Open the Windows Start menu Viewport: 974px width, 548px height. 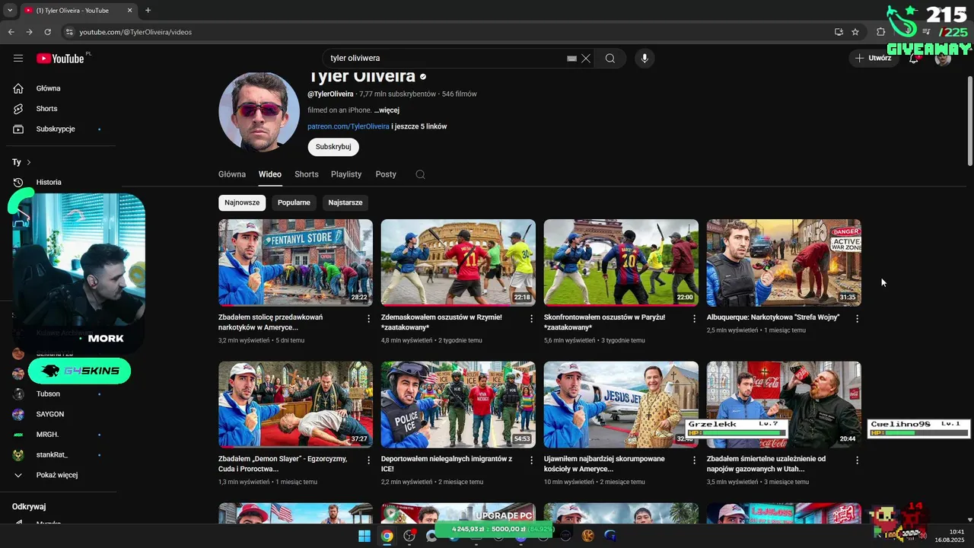364,536
